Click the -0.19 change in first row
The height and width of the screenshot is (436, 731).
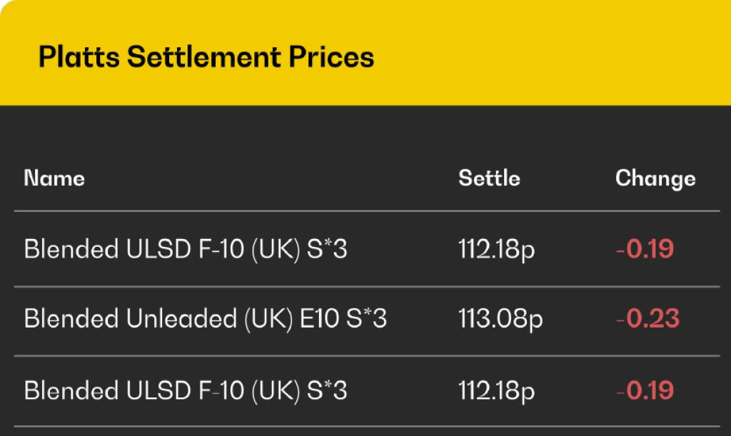(x=645, y=249)
